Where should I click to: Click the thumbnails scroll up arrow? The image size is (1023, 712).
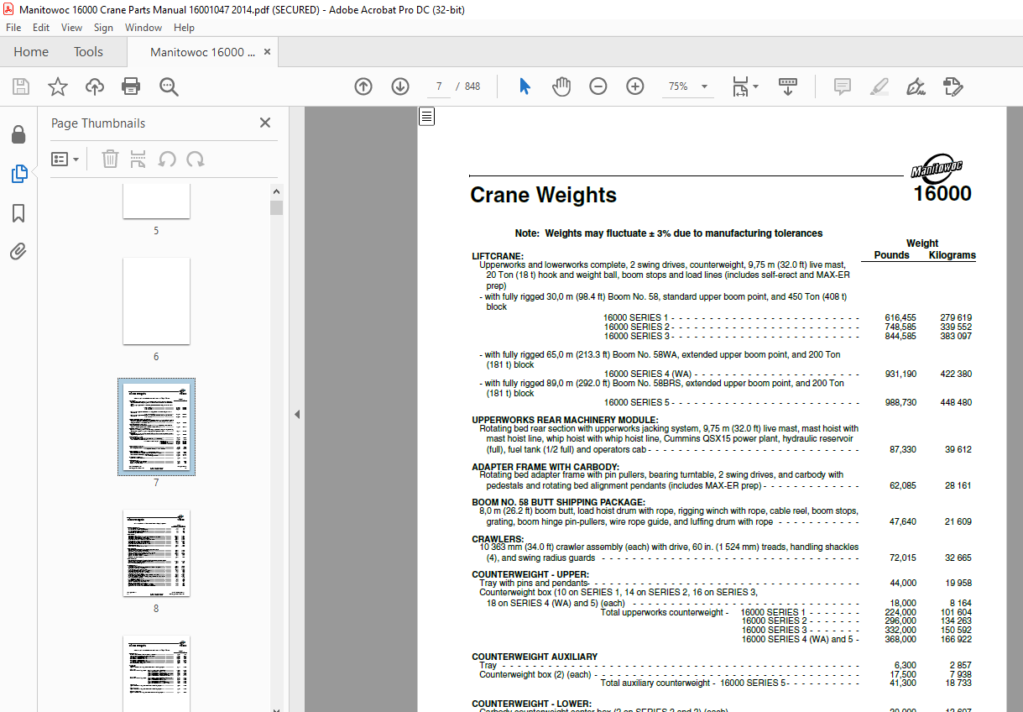[x=276, y=191]
